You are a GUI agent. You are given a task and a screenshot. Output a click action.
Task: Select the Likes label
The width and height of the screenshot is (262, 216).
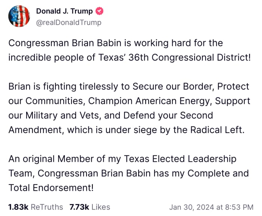click(x=101, y=207)
